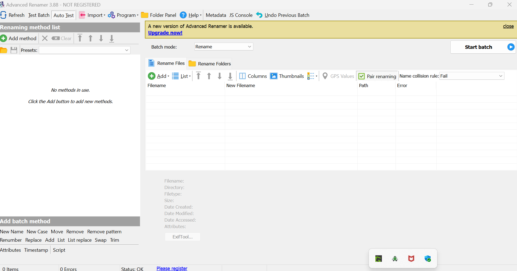
Task: Click the Error column header
Action: pyautogui.click(x=416, y=85)
